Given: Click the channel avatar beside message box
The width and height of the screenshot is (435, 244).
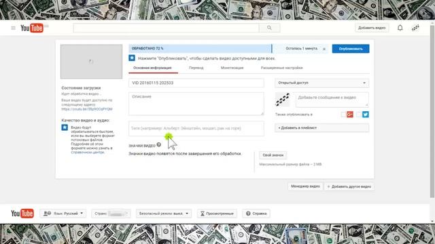Looking at the screenshot, I should tap(283, 100).
